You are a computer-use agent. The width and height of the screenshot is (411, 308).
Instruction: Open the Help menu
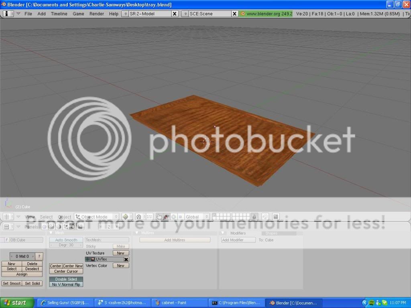[114, 14]
